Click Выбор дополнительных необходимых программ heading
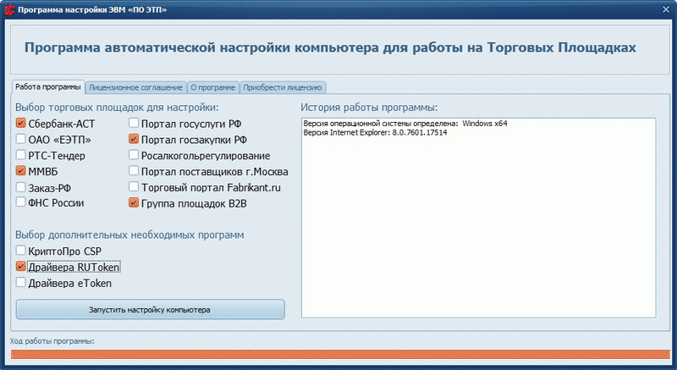The height and width of the screenshot is (370, 677). coord(129,235)
